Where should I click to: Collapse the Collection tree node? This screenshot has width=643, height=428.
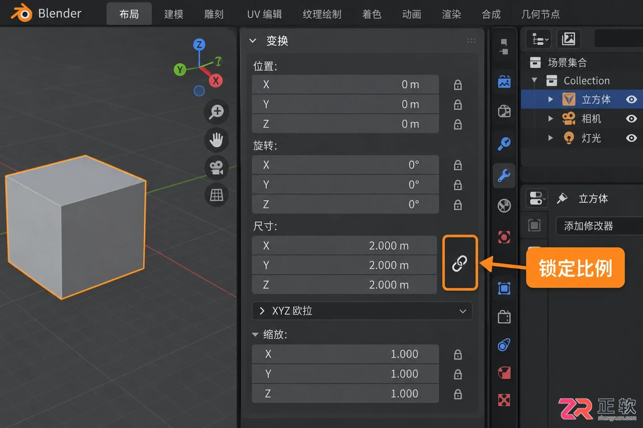pos(534,81)
